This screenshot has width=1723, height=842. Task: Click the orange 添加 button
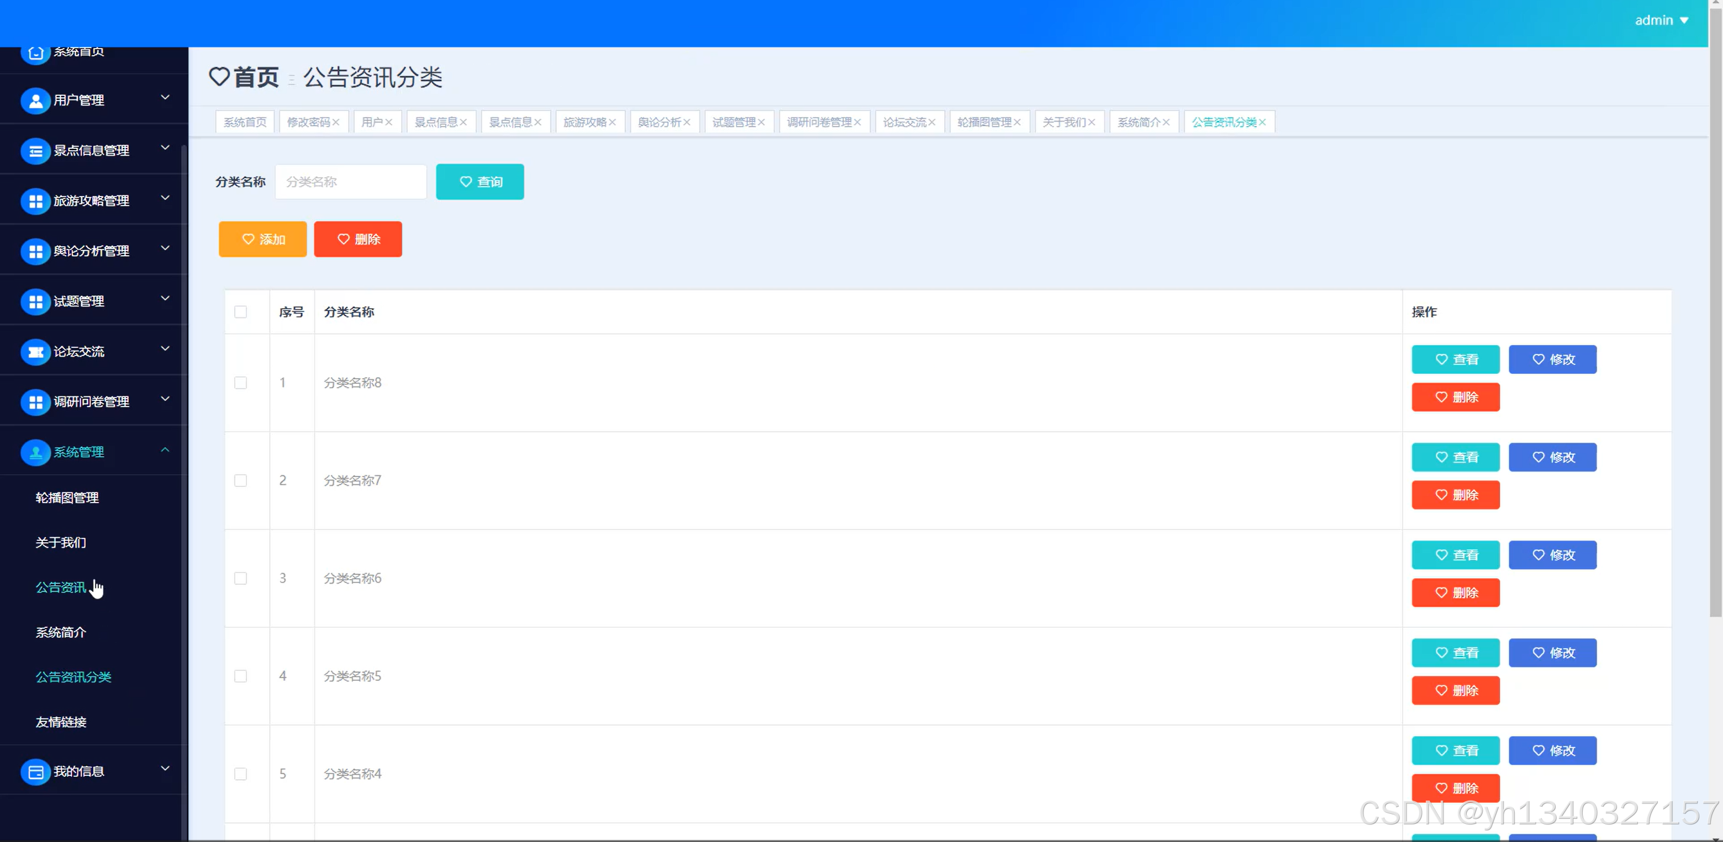[x=263, y=239]
